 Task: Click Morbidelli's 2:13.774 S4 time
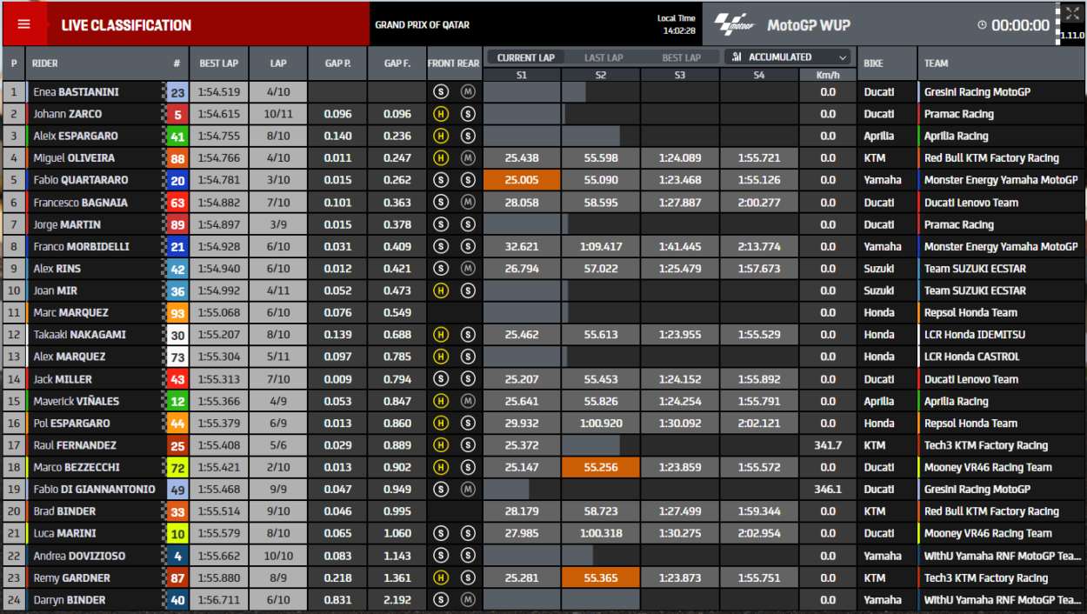pyautogui.click(x=759, y=246)
